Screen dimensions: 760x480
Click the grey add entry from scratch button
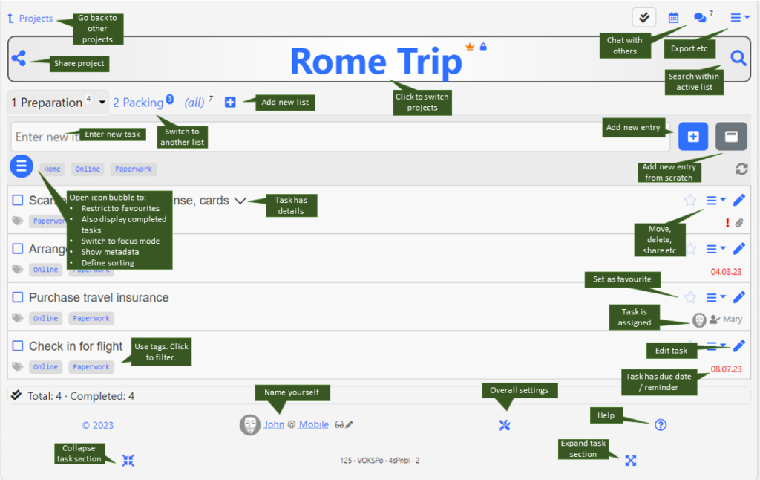click(730, 137)
